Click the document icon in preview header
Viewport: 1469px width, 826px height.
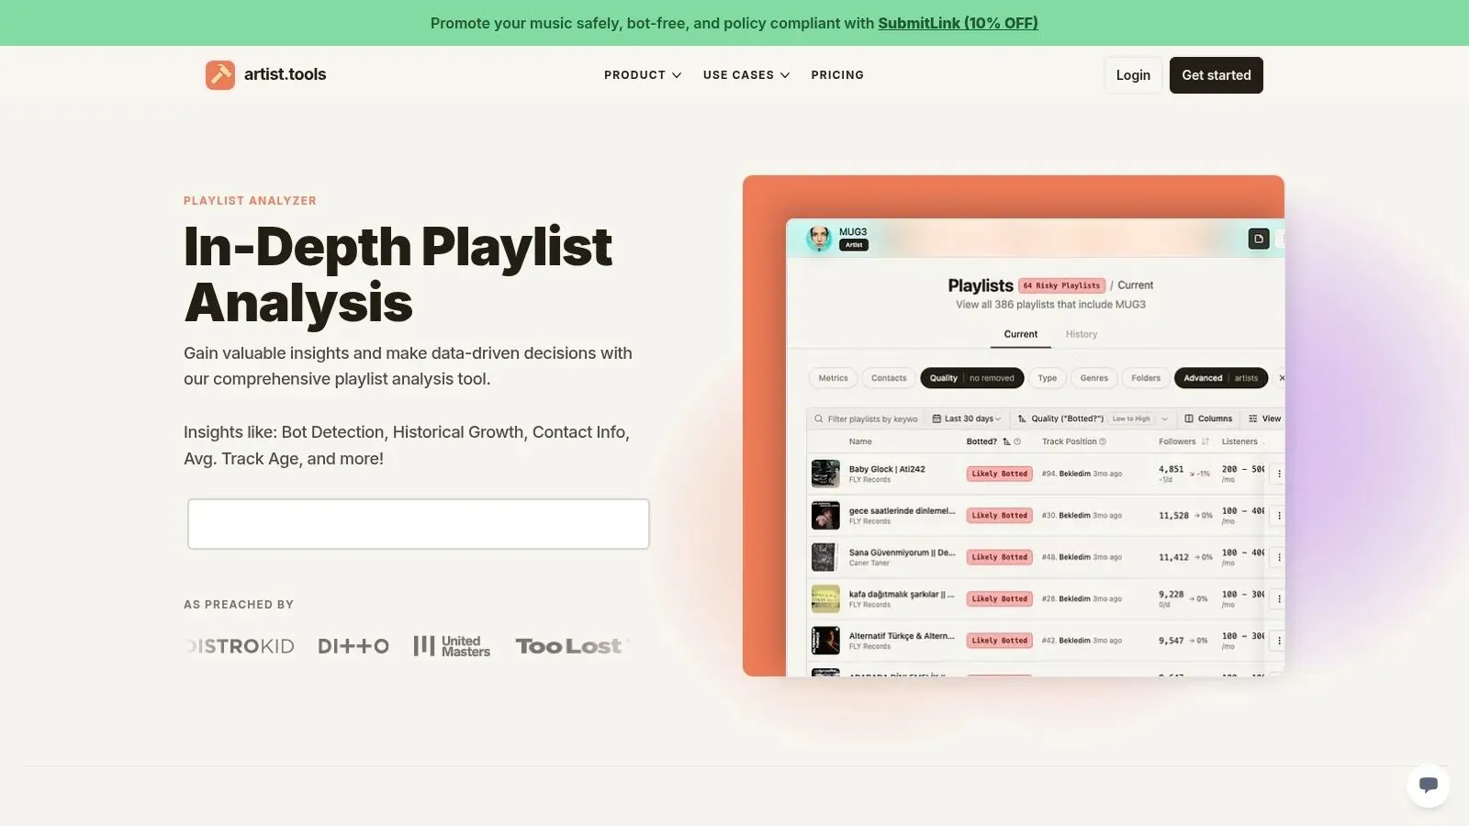pos(1259,239)
